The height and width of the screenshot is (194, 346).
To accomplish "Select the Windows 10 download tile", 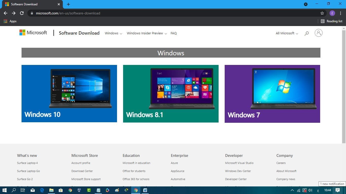I will pyautogui.click(x=69, y=93).
